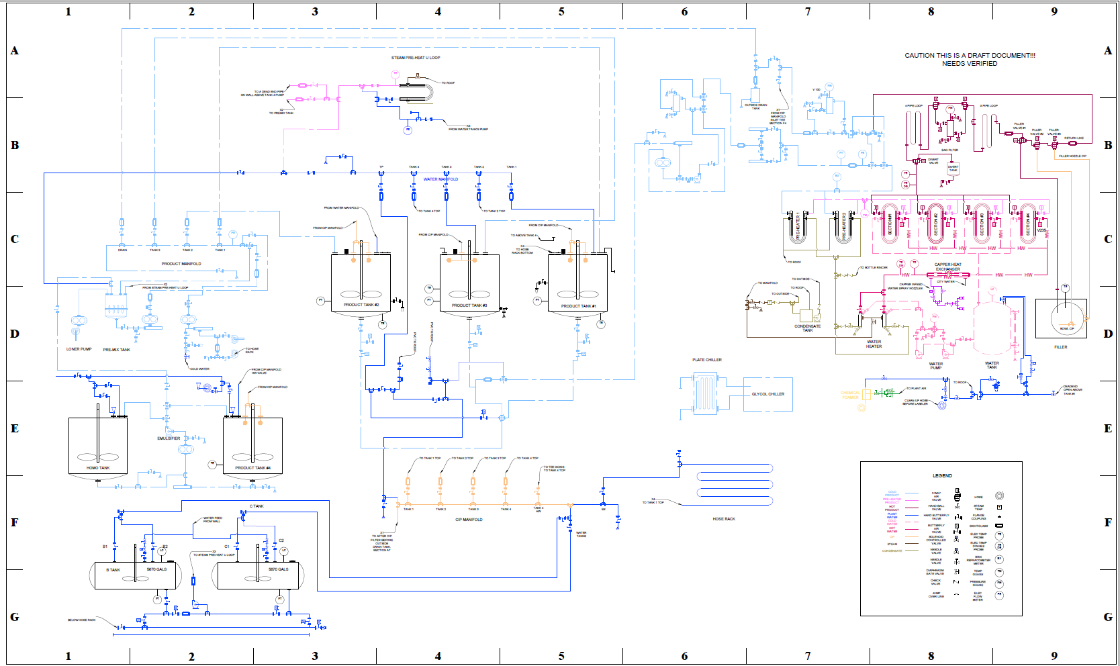
Task: Click the Steam Trap legend icon
Action: [x=999, y=506]
